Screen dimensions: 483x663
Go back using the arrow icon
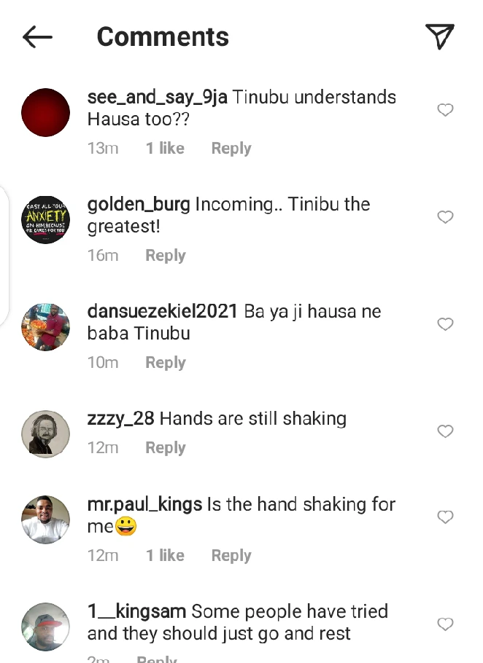tap(37, 36)
